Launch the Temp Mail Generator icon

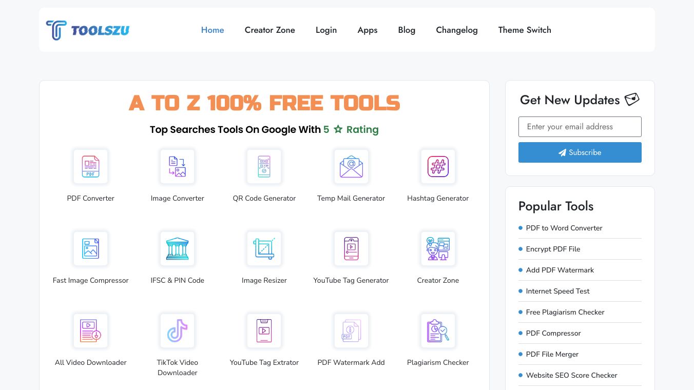(x=351, y=167)
